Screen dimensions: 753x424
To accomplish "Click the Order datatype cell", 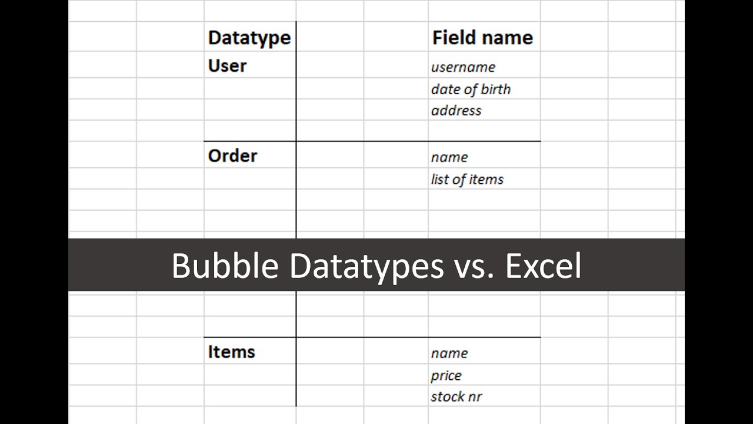I will [232, 156].
